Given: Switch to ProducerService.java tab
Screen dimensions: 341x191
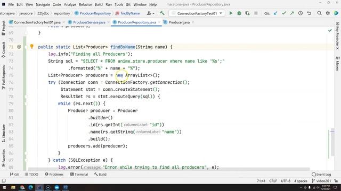Looking at the screenshot, I should point(89,22).
